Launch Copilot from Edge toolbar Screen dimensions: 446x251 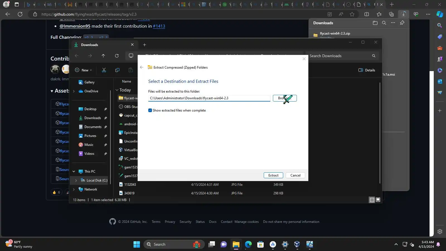click(x=440, y=14)
